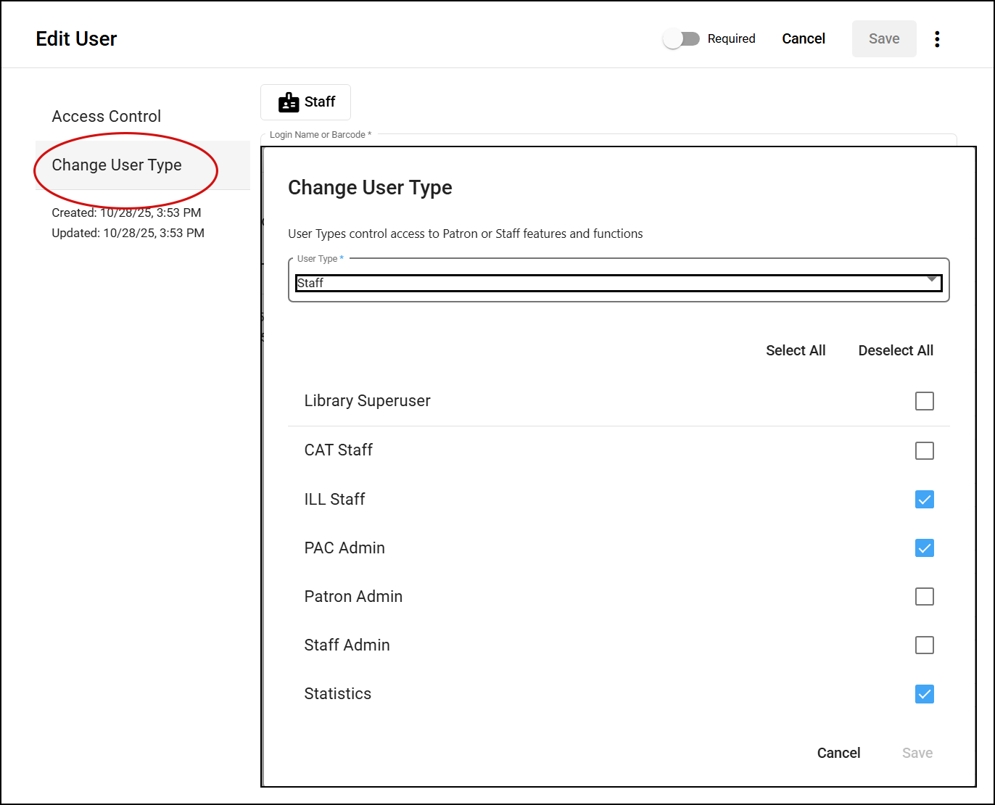The width and height of the screenshot is (995, 805).
Task: Click the User Type dropdown arrow
Action: tap(932, 280)
